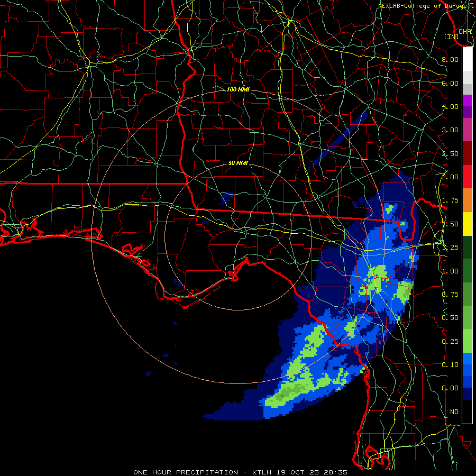
Task: Select the 2.00 legend value
Action: coord(450,177)
